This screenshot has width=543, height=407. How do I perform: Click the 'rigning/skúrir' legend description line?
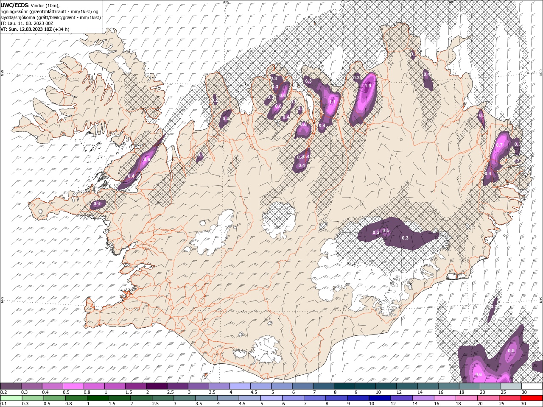point(49,11)
